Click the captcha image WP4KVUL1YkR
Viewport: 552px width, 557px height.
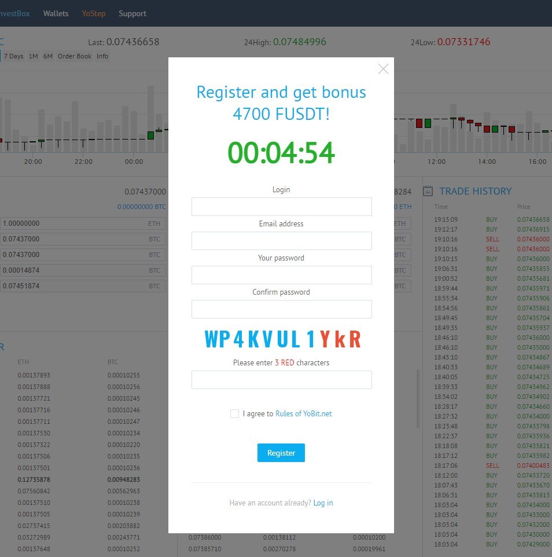click(x=282, y=339)
